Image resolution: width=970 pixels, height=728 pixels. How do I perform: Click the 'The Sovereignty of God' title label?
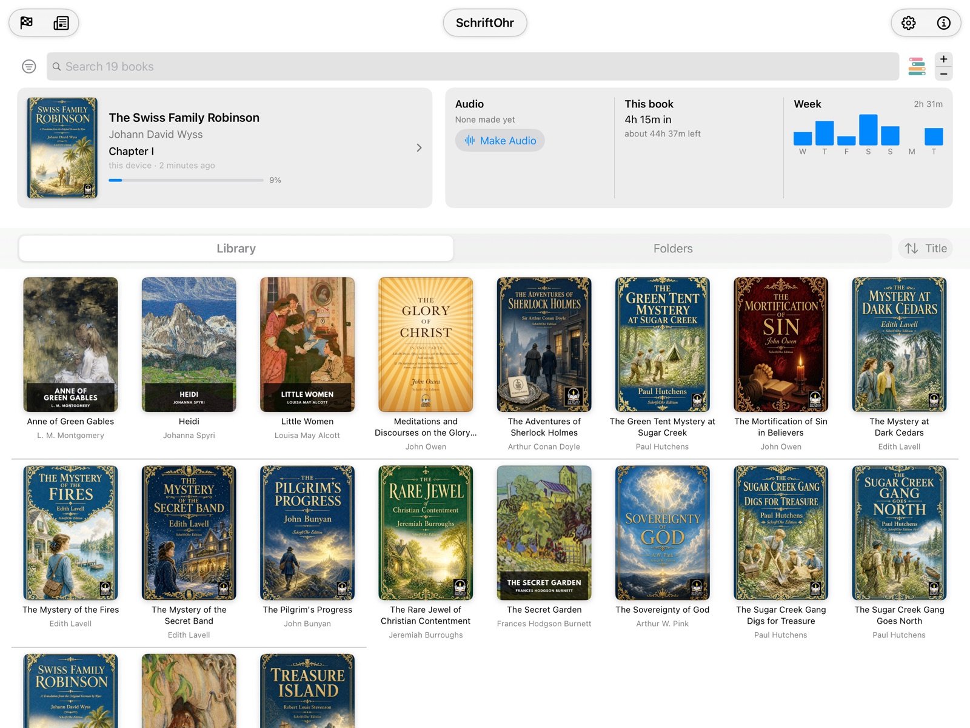[663, 610]
